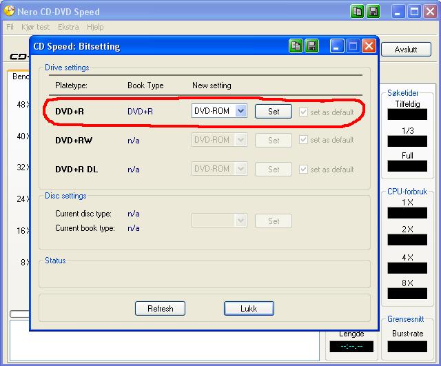Screen dimensions: 441x366
Task: Click the save floppy icon in the Bitsetting title bar
Action: [311, 46]
